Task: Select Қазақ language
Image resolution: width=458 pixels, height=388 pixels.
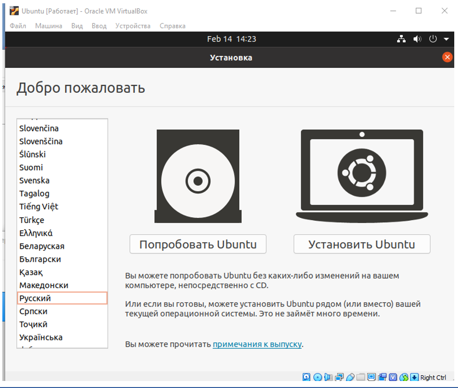Action: pos(62,272)
